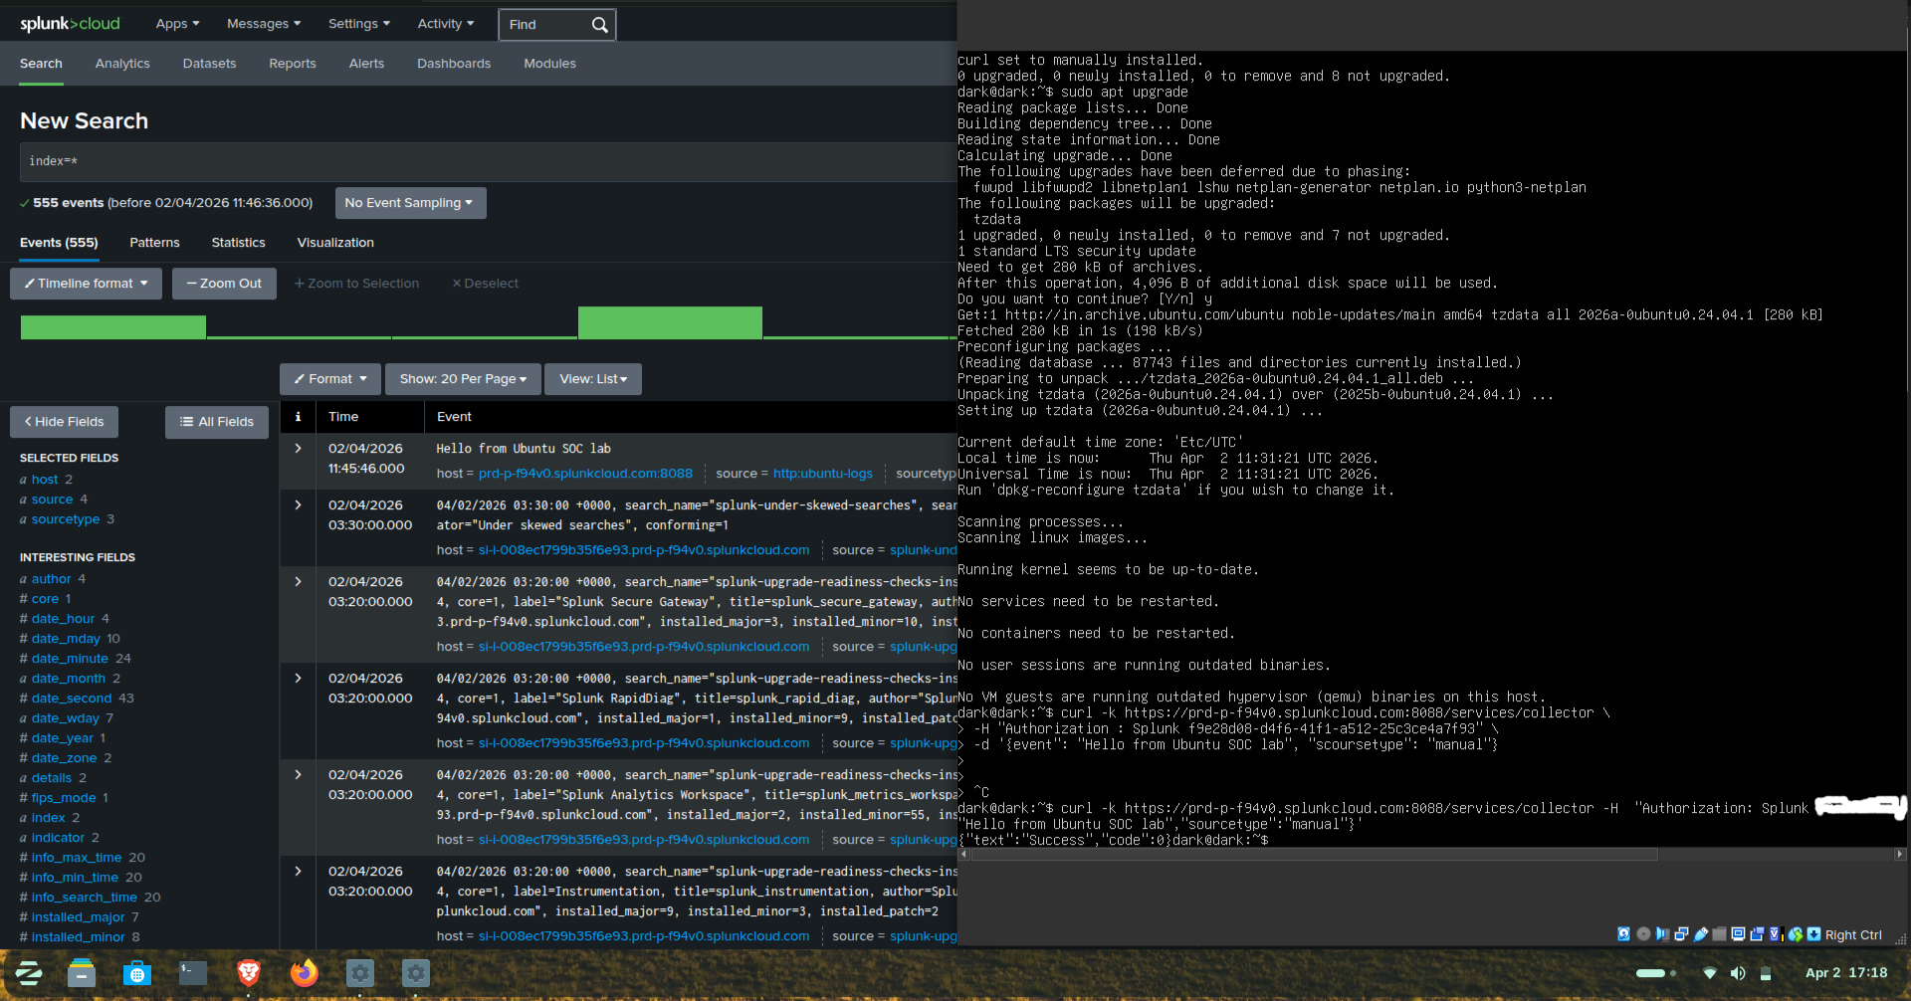Open the Brave browser from taskbar

tap(249, 972)
